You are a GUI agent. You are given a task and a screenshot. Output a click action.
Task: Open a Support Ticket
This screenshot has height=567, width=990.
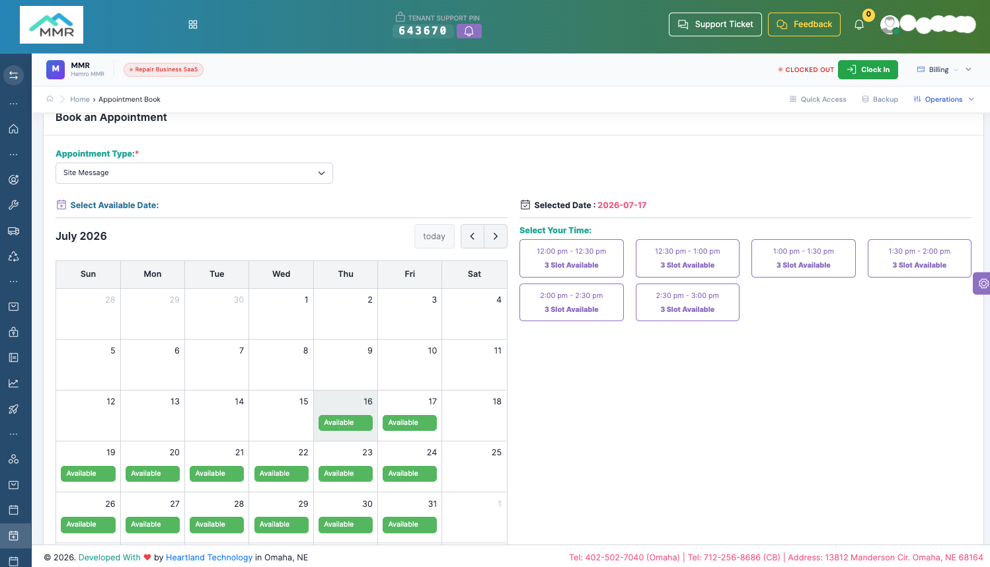[x=715, y=24]
